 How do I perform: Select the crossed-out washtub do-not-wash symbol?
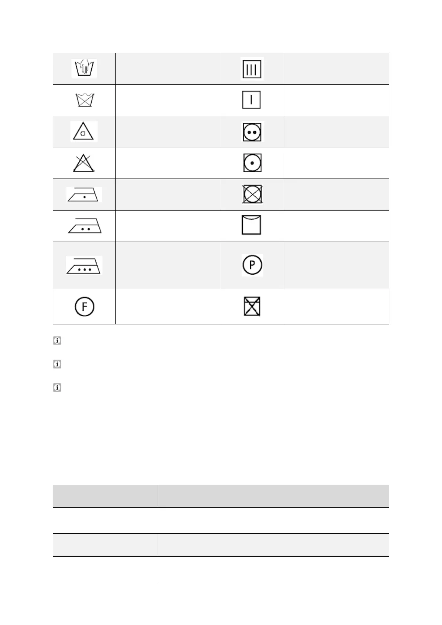pos(85,100)
